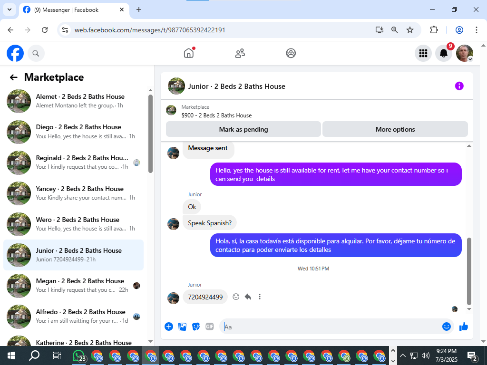This screenshot has height=365, width=487.
Task: Click the 7204924499 message bubble
Action: (205, 297)
